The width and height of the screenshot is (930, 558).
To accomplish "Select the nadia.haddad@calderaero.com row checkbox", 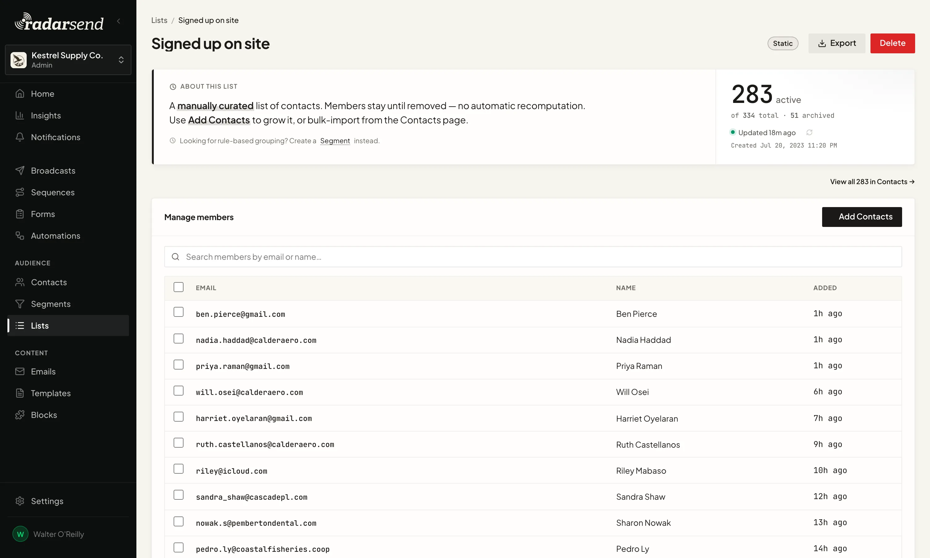I will click(x=179, y=339).
